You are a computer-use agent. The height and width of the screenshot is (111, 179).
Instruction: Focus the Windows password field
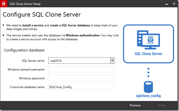81,78
